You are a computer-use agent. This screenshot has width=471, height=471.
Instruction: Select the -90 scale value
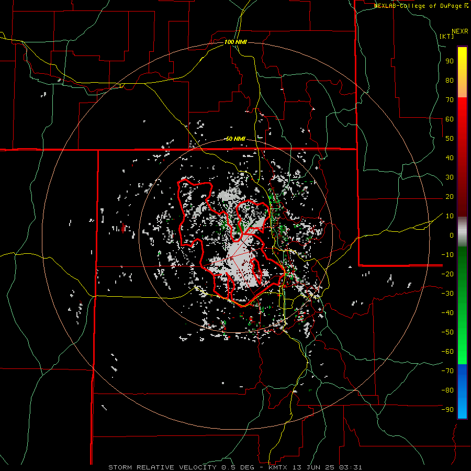pyautogui.click(x=447, y=410)
